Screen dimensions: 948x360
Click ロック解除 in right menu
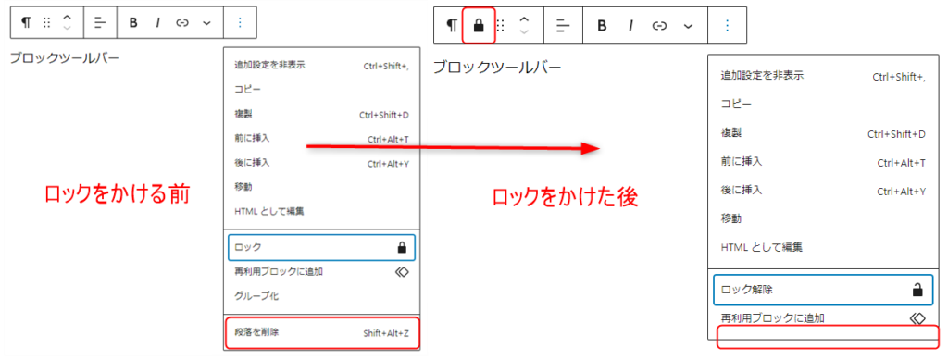pos(822,290)
